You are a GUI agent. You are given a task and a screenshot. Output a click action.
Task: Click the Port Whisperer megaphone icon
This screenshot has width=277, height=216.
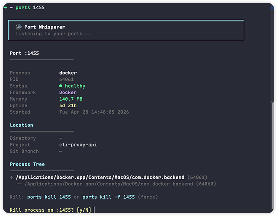point(19,27)
